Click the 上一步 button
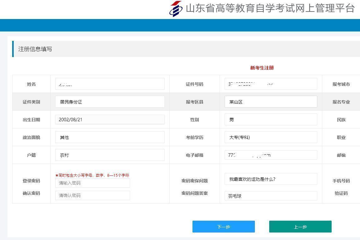 [300, 227]
